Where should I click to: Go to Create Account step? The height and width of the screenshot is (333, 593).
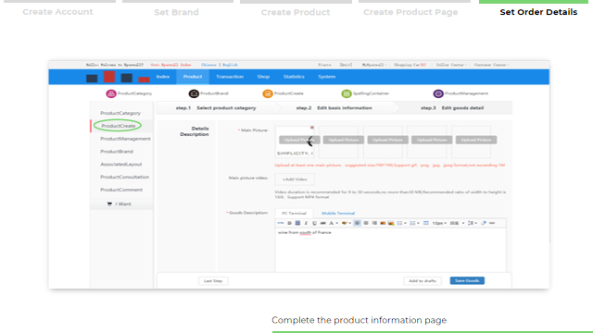(57, 12)
